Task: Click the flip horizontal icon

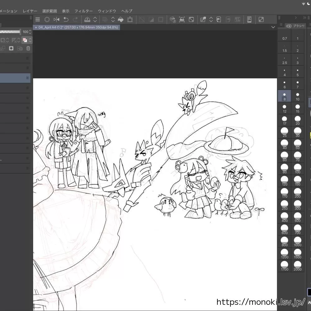Action: coord(56,20)
